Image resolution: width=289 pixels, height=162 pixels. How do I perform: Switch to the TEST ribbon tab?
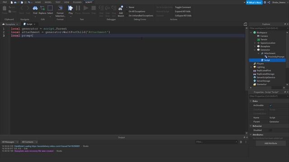coord(58,2)
